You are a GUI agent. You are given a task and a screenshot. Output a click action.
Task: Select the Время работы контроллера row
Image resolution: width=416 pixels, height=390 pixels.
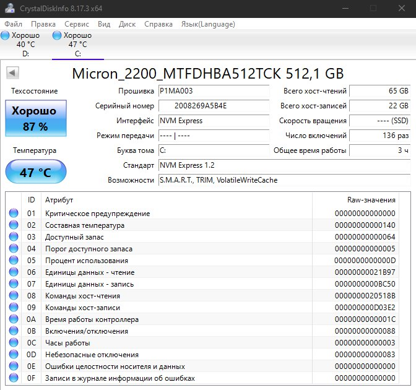(202, 319)
